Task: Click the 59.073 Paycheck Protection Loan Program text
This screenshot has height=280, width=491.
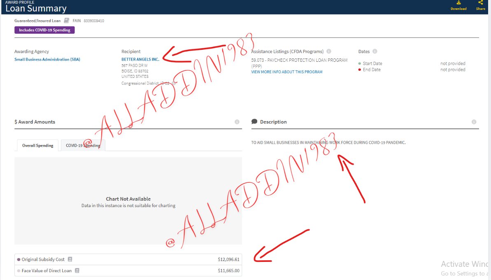Action: coord(299,63)
